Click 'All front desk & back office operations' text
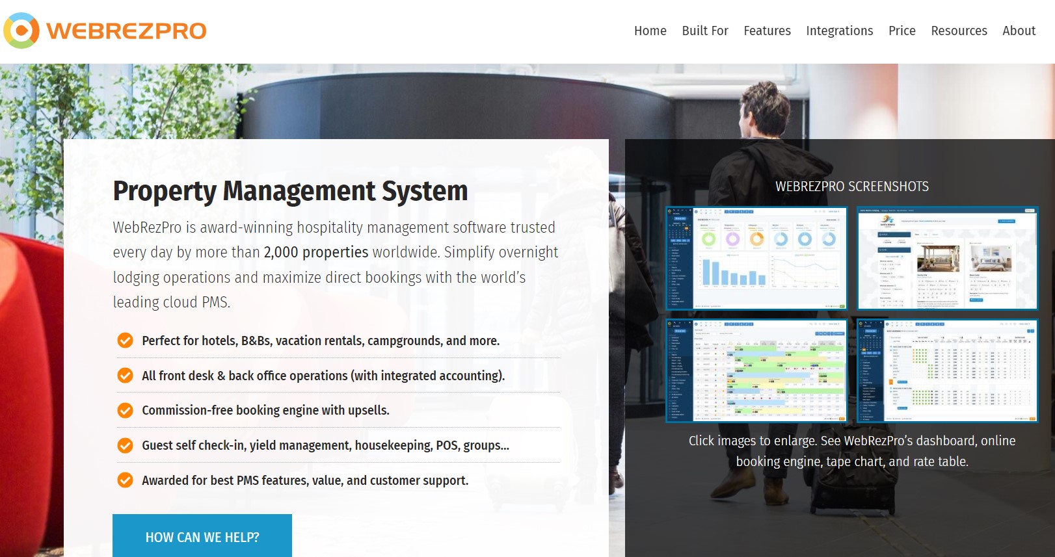The image size is (1055, 557). point(323,376)
